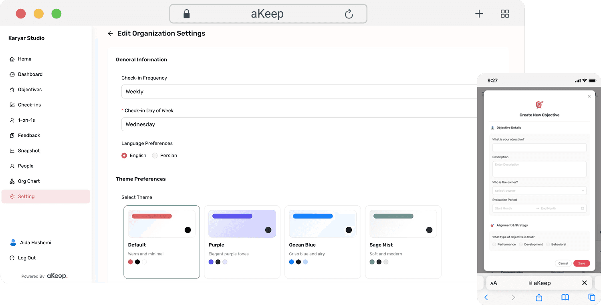Click the lock icon in desktop address bar

click(x=186, y=14)
